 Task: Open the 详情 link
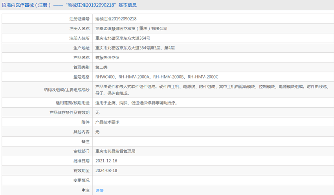coord(99,190)
